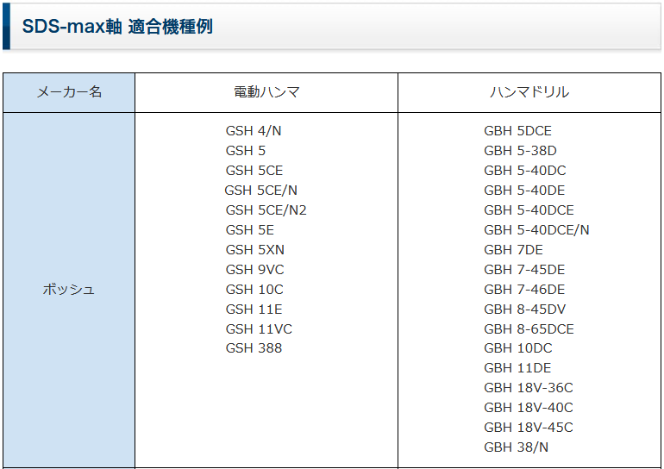This screenshot has height=469, width=664.
Task: Select the model GBH 38/N
Action: [516, 447]
